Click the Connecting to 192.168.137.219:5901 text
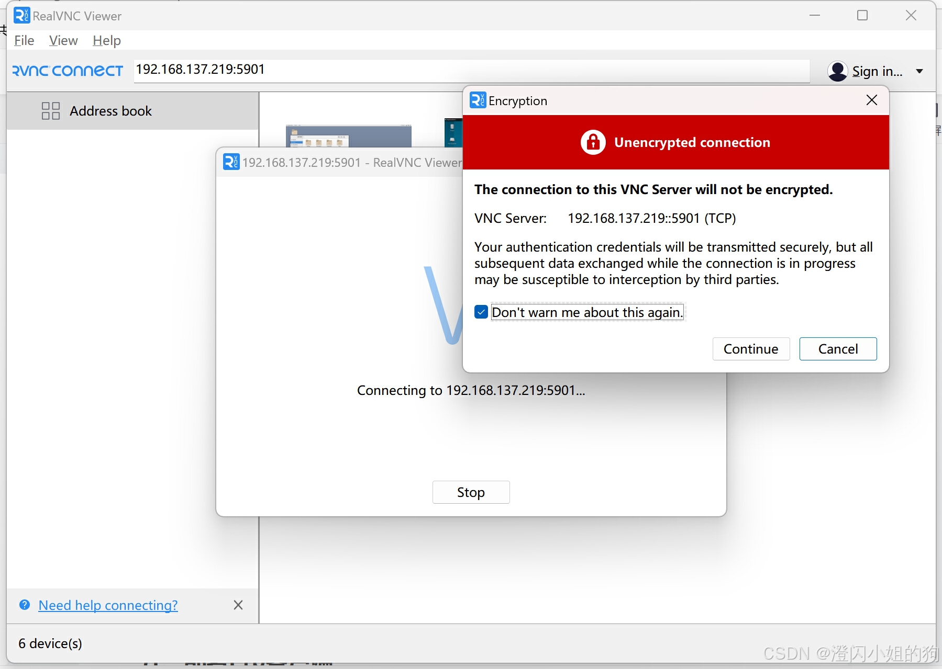This screenshot has width=942, height=669. tap(471, 390)
